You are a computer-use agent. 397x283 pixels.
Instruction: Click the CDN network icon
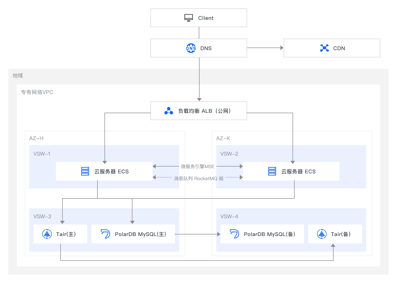(x=324, y=48)
